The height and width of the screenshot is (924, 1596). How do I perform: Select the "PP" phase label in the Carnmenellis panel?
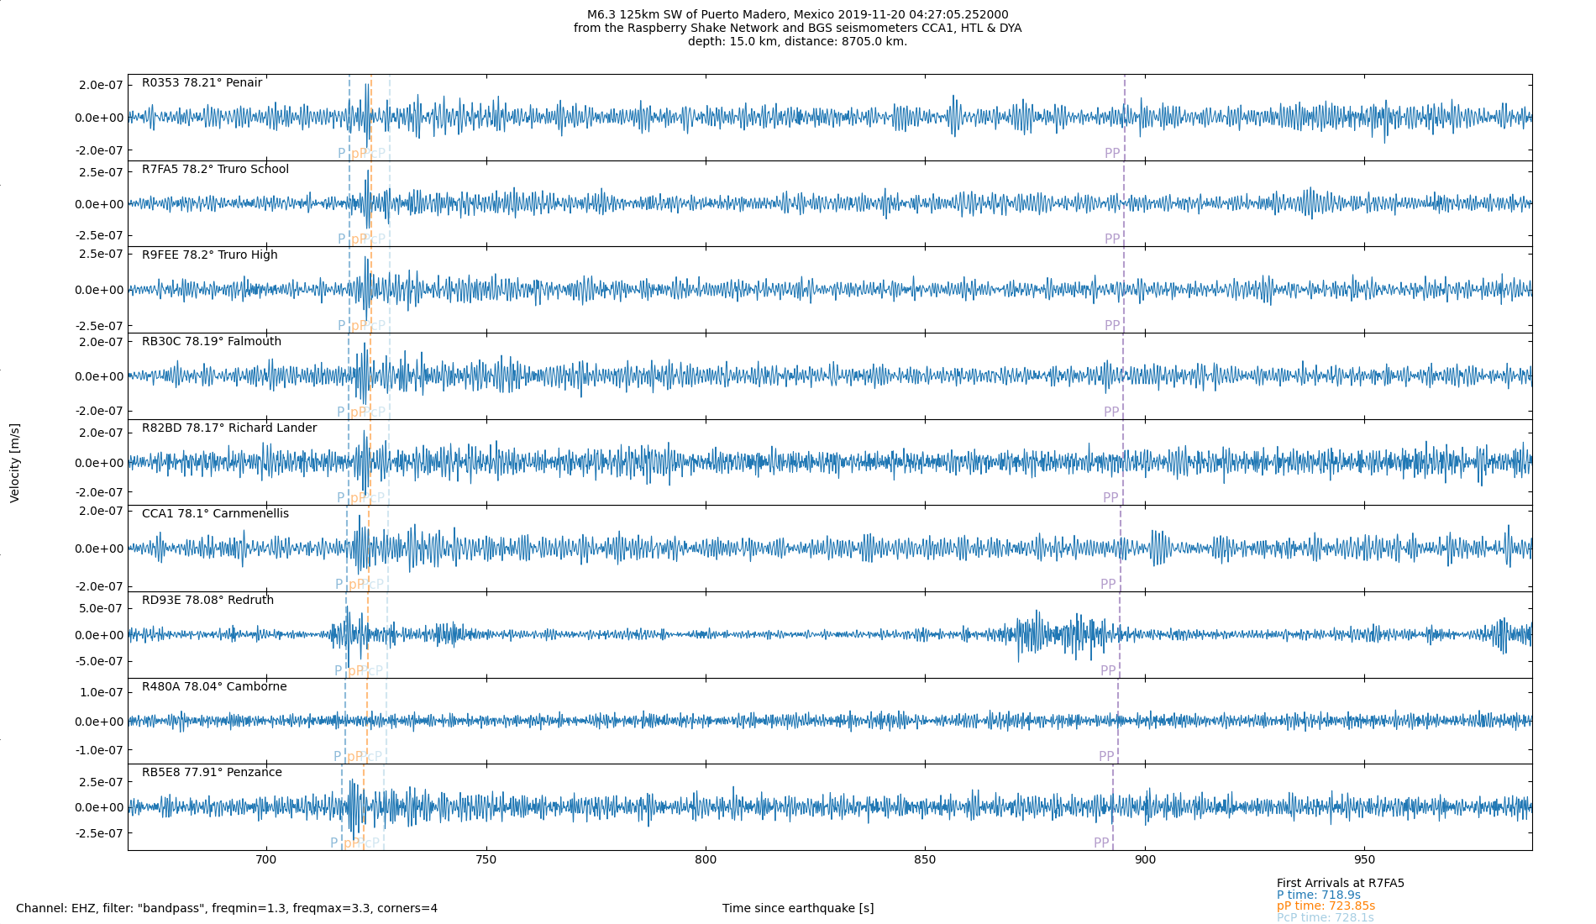[1108, 585]
